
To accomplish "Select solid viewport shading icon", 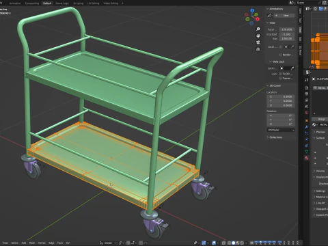I will click(233, 243).
